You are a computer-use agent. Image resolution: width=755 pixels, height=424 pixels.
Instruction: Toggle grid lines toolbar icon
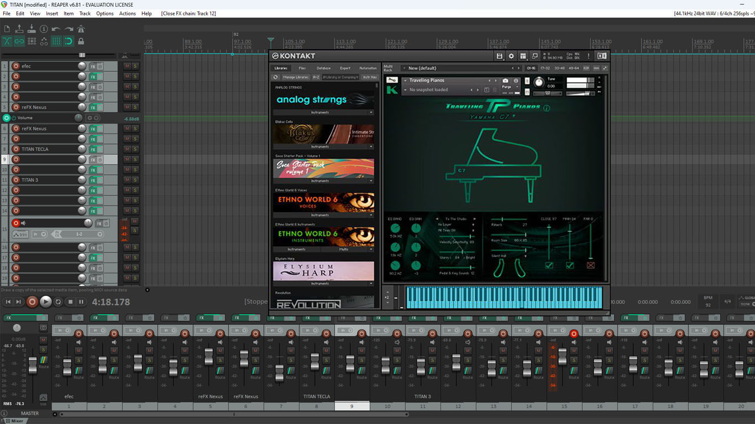coord(56,41)
